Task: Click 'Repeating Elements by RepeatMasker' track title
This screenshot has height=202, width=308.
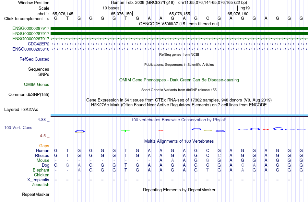Action: point(179,190)
